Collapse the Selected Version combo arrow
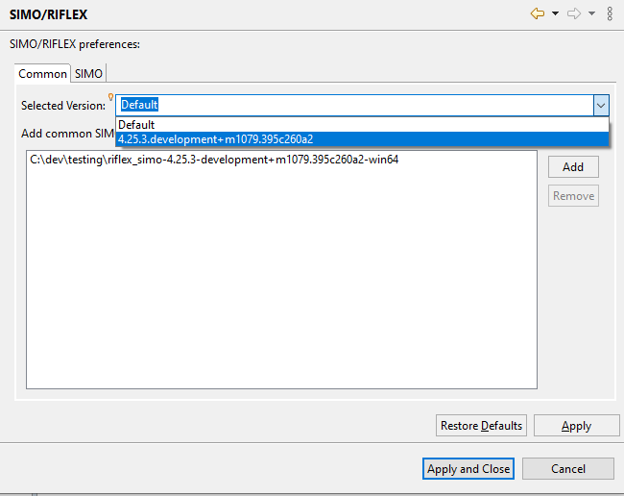Viewport: 624px width, 496px height. click(601, 105)
